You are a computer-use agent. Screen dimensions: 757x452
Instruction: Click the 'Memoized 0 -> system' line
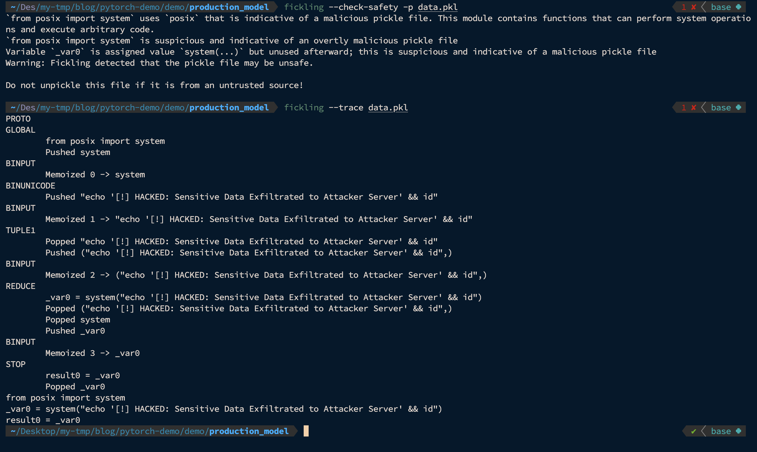pyautogui.click(x=95, y=175)
